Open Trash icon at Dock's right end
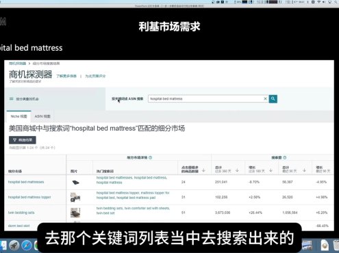 pyautogui.click(x=336, y=245)
